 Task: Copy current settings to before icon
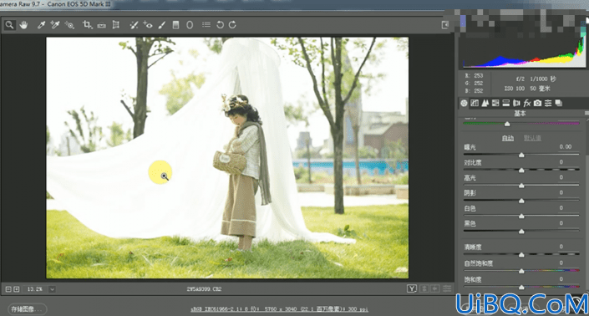coord(435,288)
